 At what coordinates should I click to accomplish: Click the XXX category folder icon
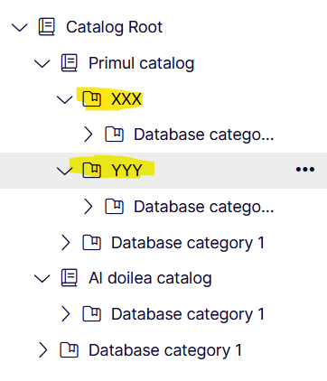[92, 99]
